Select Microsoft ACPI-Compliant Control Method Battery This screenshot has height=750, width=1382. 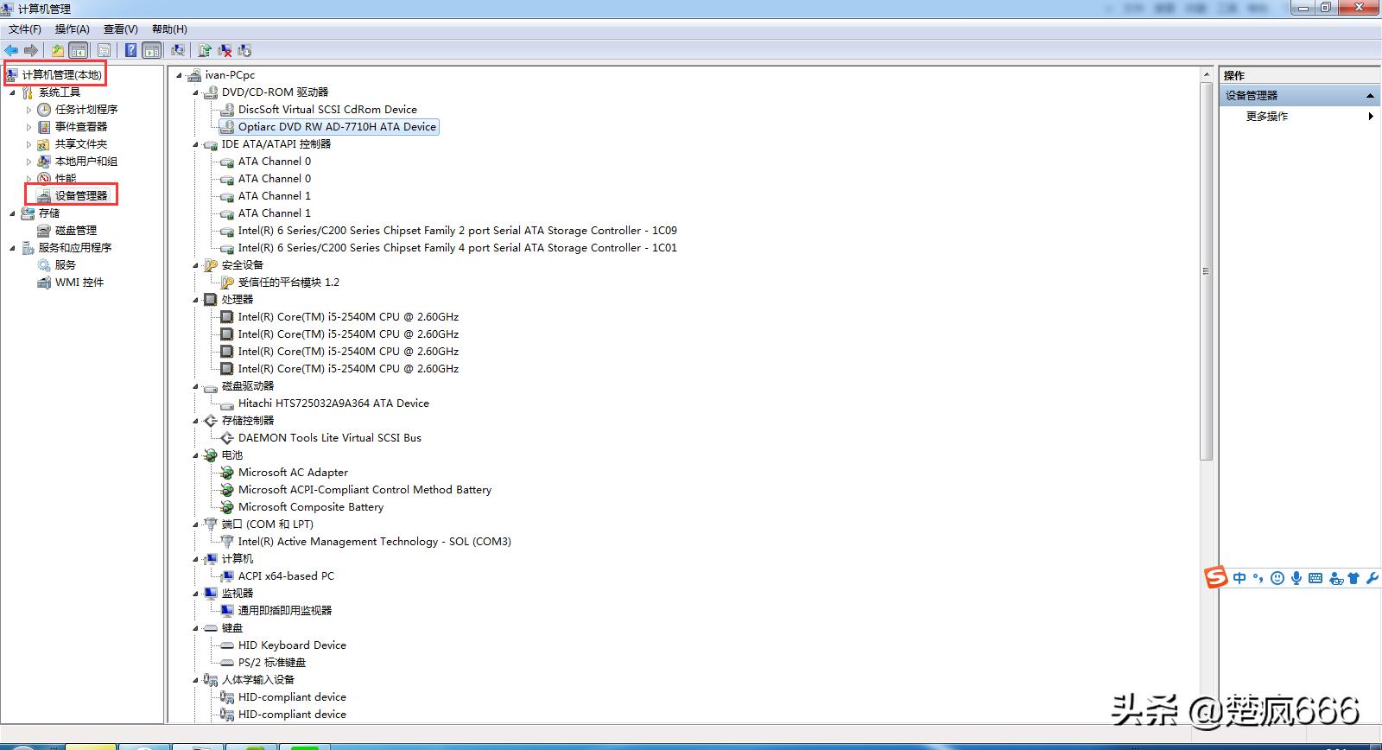[365, 490]
